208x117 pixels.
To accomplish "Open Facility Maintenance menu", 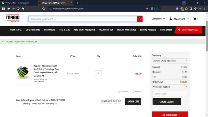I will pos(127,30).
